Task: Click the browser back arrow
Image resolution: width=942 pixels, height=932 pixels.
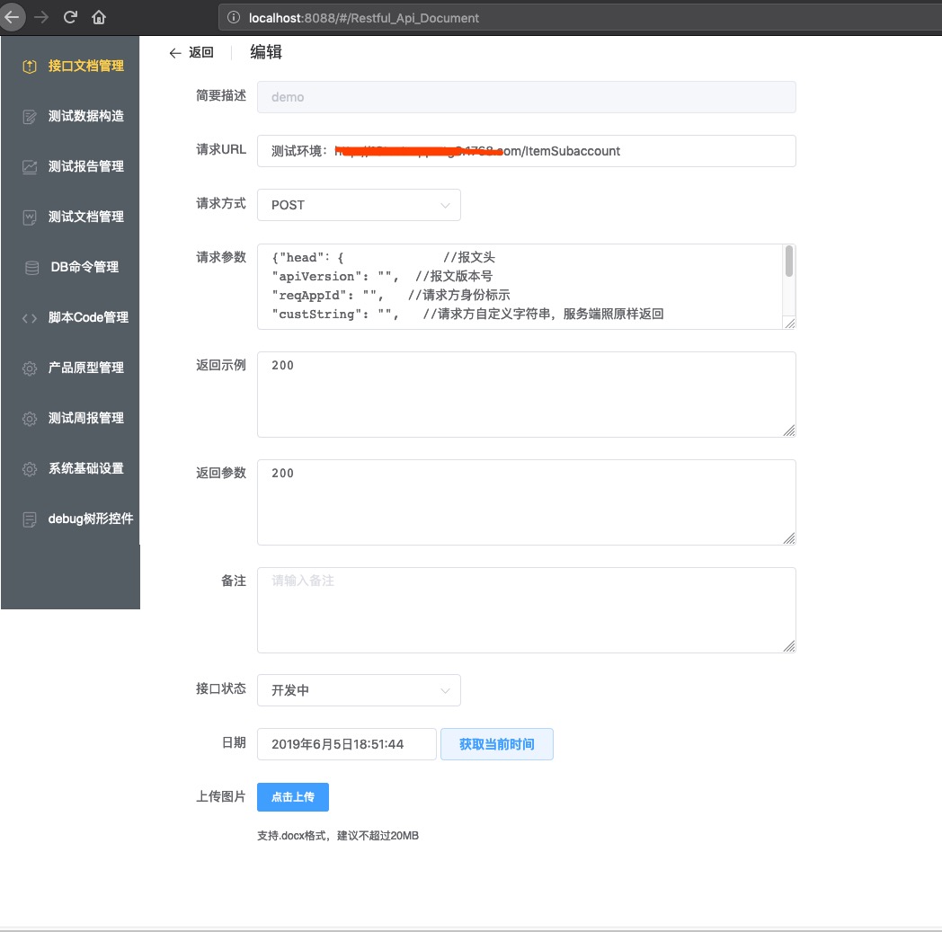Action: tap(12, 17)
